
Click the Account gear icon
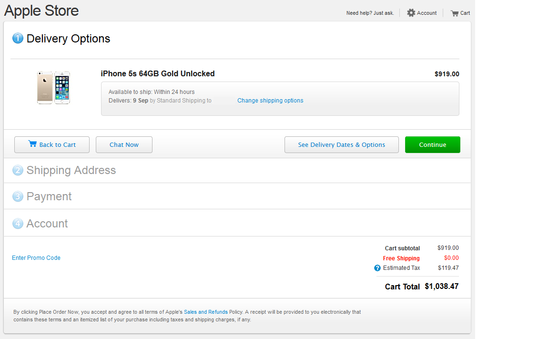point(411,13)
